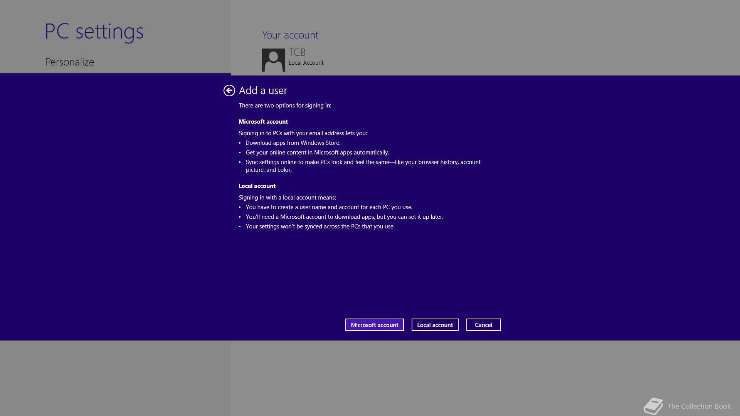This screenshot has width=740, height=416.
Task: Click 'Sync settings online' bullet text
Action: point(363,166)
